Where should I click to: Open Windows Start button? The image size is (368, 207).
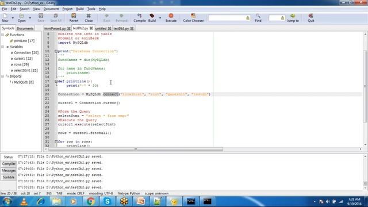7,201
